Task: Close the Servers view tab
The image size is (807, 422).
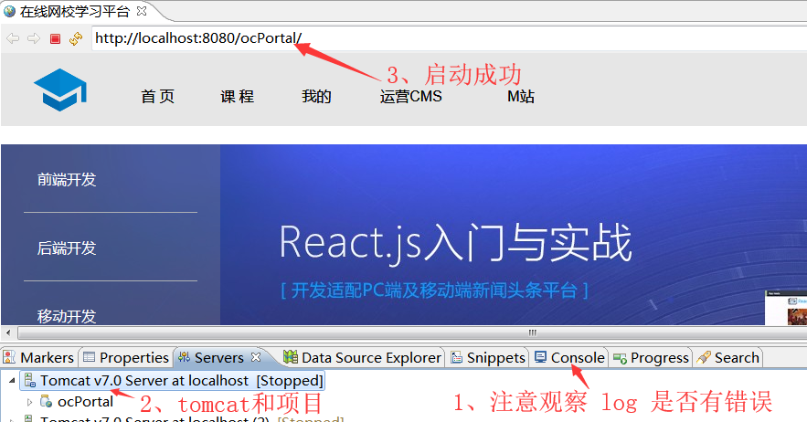Action: (256, 356)
